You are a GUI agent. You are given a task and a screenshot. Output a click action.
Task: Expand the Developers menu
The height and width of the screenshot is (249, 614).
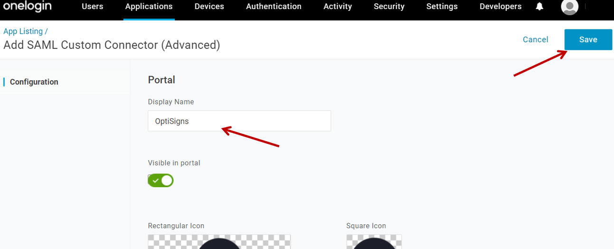coord(501,7)
